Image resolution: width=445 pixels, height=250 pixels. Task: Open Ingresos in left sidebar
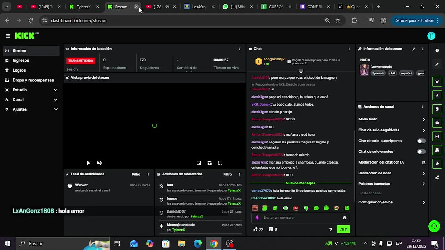point(31,60)
